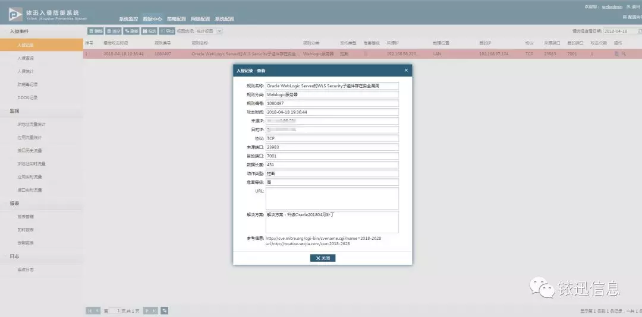Click the 刷新 refresh toolbar button
The width and height of the screenshot is (642, 317).
click(x=131, y=31)
